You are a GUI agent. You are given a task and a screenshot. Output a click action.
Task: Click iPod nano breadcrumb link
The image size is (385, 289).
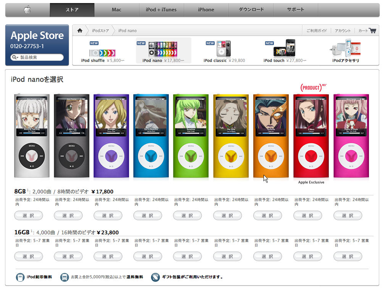tap(128, 31)
